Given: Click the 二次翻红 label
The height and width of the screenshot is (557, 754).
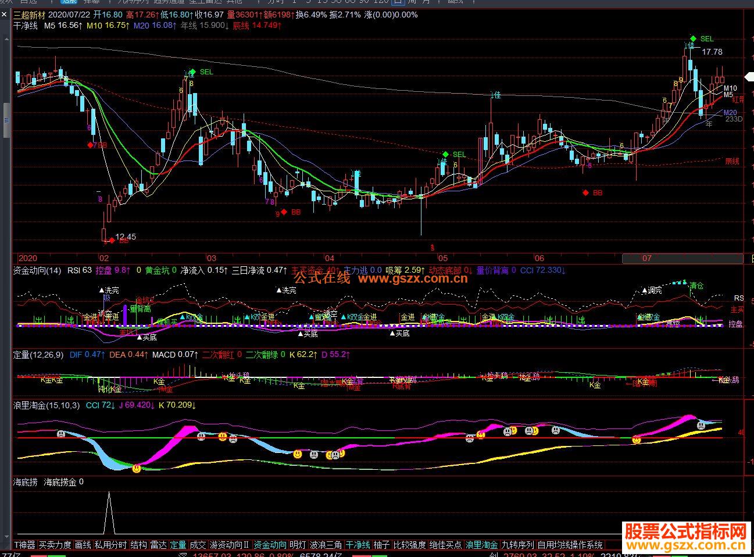Looking at the screenshot, I should 217,354.
